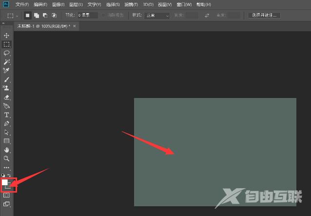The image size is (311, 216).
Task: Select the Move tool
Action: tap(6, 35)
